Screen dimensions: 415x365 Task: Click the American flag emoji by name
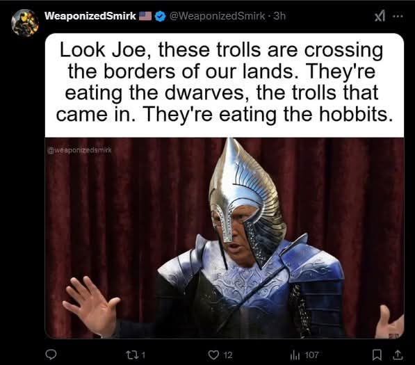145,16
